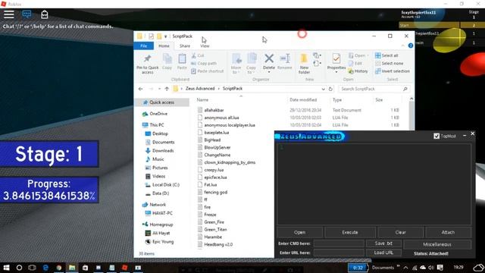This screenshot has height=273, width=485.
Task: Go back in File Explorer
Action: pyautogui.click(x=140, y=89)
